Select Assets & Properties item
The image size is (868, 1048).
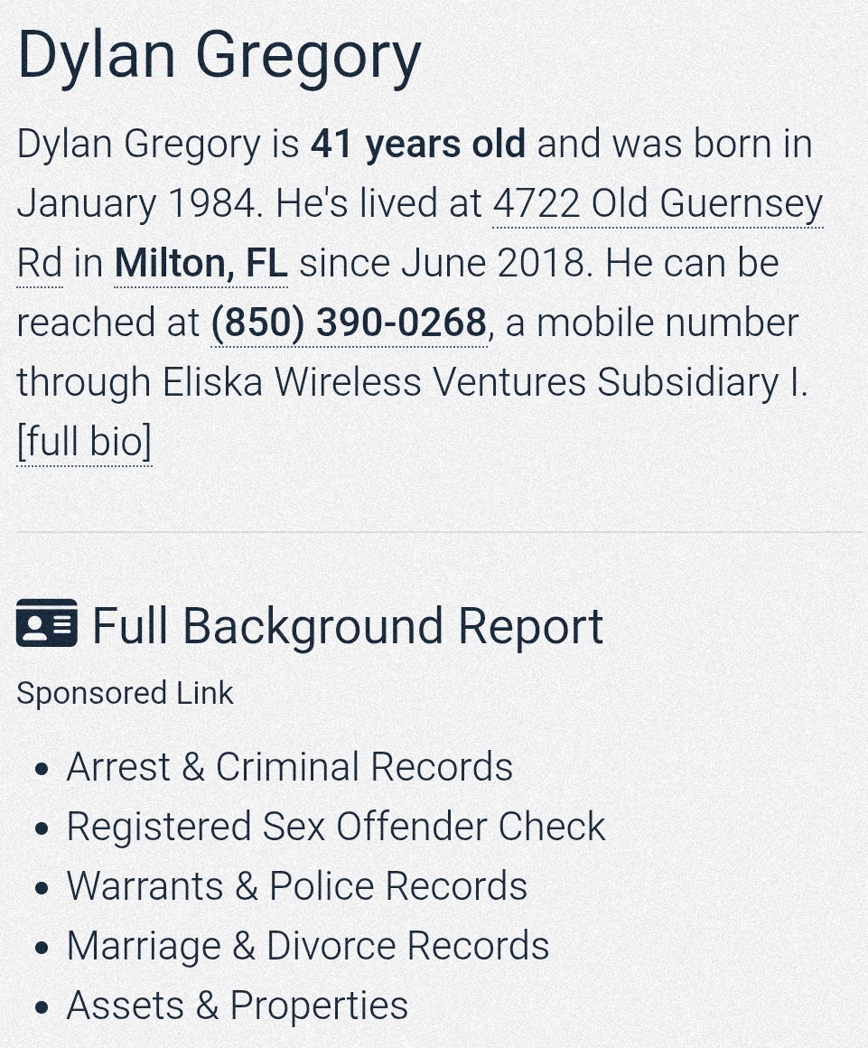tap(237, 1006)
